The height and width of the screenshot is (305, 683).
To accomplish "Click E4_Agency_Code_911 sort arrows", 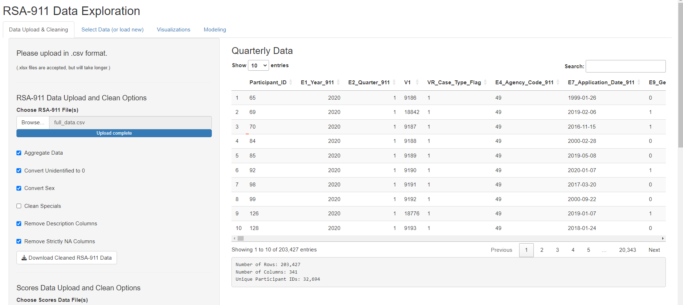I will click(558, 82).
